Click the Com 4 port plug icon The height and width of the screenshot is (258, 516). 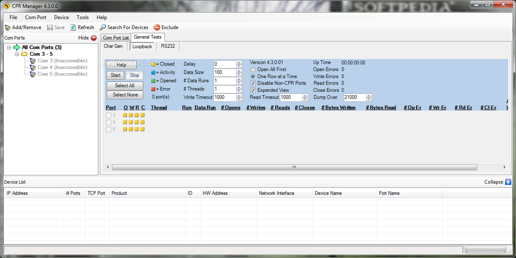pyautogui.click(x=33, y=67)
